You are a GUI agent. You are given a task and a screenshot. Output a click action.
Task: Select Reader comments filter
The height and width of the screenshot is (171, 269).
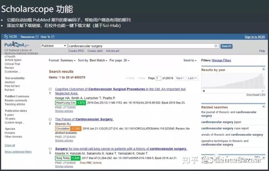coord(16,100)
